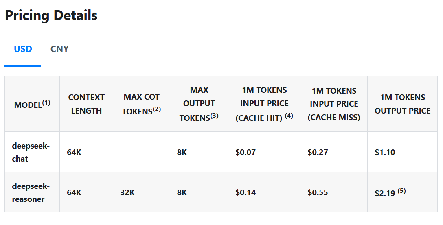Screen dimensions: 443x225
Task: Click the CONTEXT LENGTH column header
Action: point(86,104)
